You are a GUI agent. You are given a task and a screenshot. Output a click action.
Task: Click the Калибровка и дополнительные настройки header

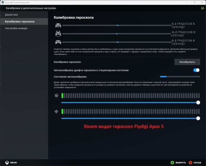(31, 8)
